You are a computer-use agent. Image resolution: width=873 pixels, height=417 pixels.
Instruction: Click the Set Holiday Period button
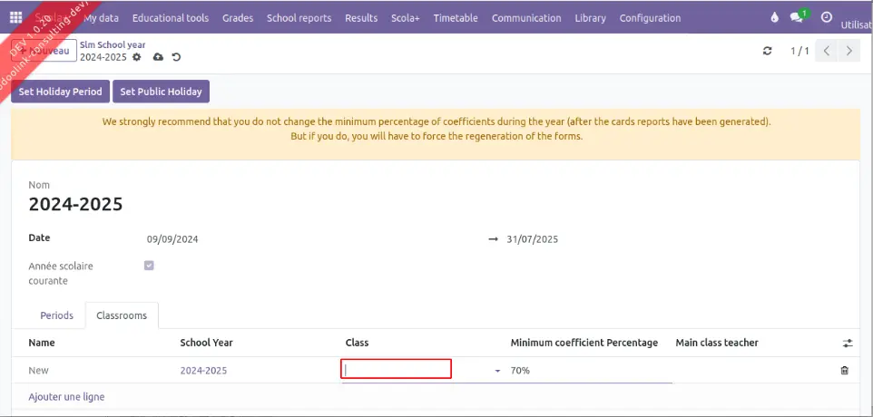(x=61, y=92)
